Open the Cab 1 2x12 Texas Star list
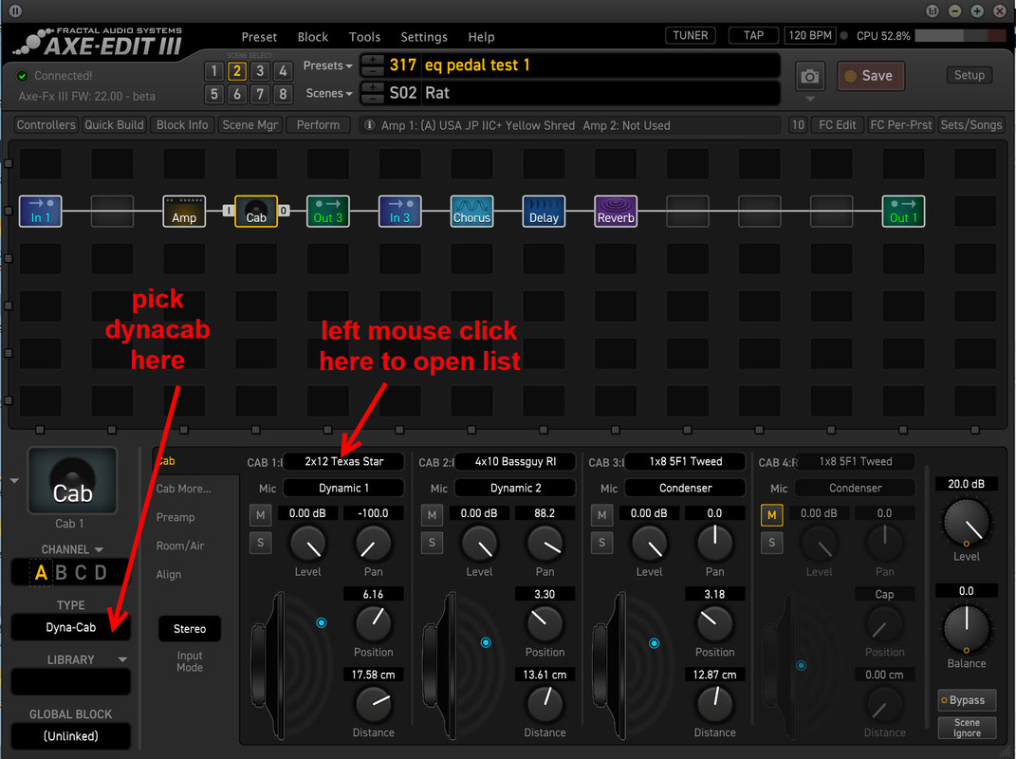Image resolution: width=1016 pixels, height=759 pixels. pyautogui.click(x=344, y=461)
